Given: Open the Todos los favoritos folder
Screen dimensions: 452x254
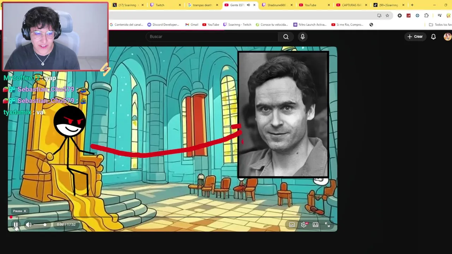Looking at the screenshot, I should 440,25.
